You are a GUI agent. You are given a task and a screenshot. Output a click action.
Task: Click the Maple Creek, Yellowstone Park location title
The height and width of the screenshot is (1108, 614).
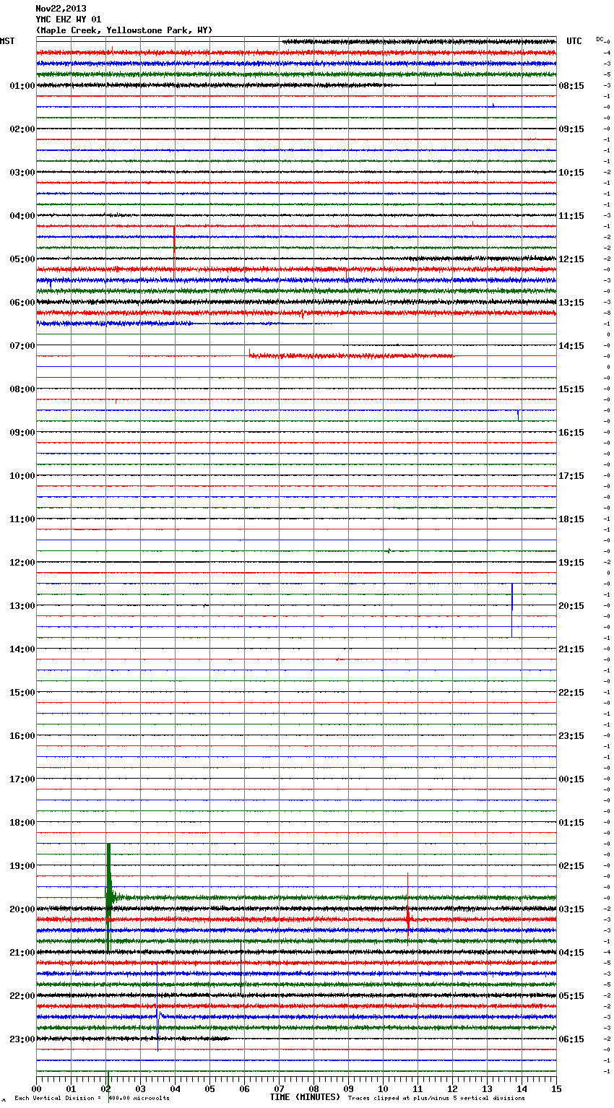coord(124,30)
